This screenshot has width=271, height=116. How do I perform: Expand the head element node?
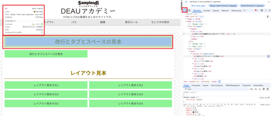186,19
